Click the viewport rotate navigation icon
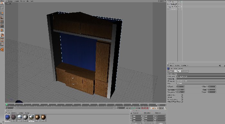The image size is (225, 124). [163, 1]
